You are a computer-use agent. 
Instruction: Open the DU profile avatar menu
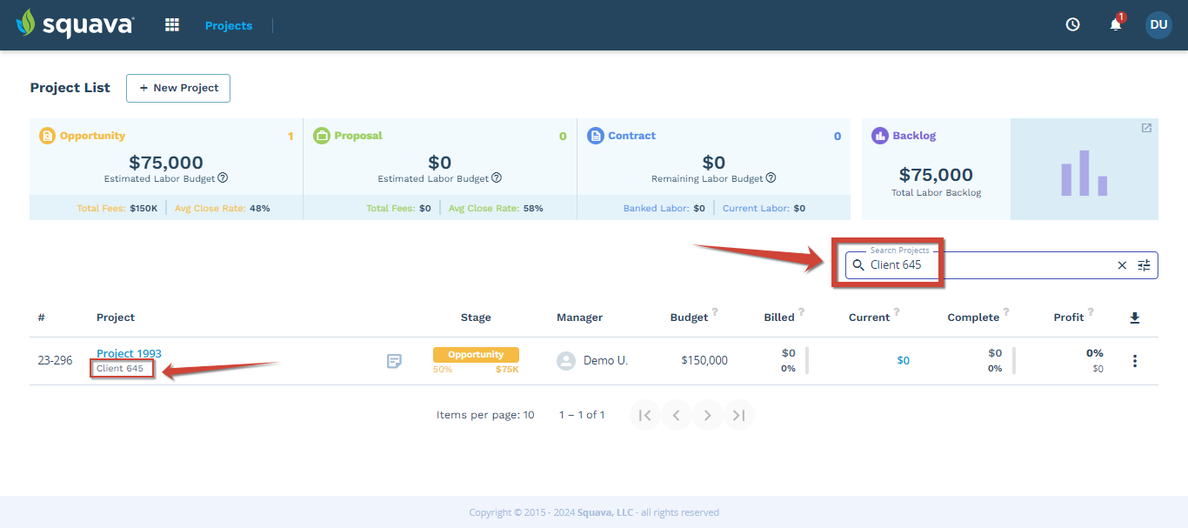click(x=1158, y=25)
